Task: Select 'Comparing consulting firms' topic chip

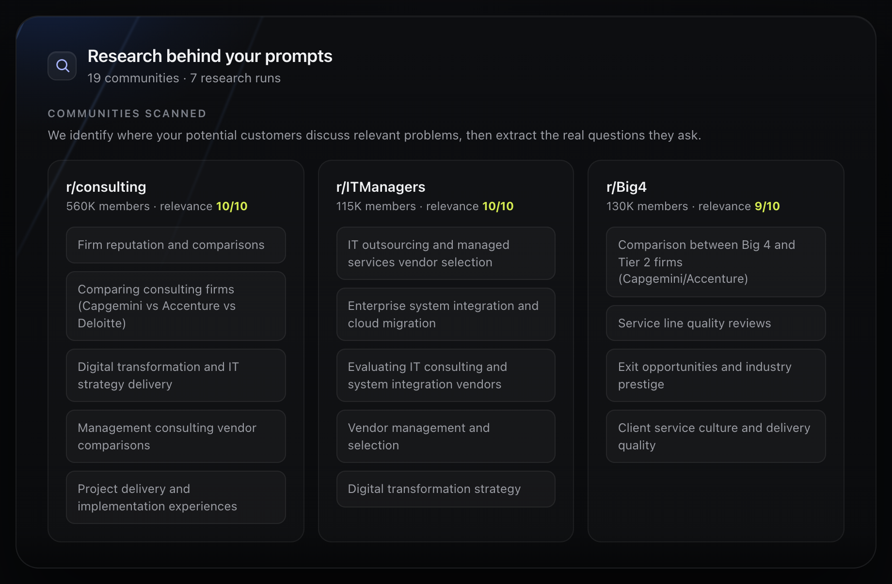Action: 176,306
